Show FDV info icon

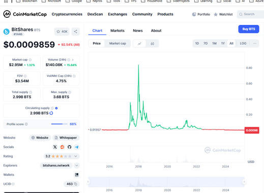click(x=25, y=76)
